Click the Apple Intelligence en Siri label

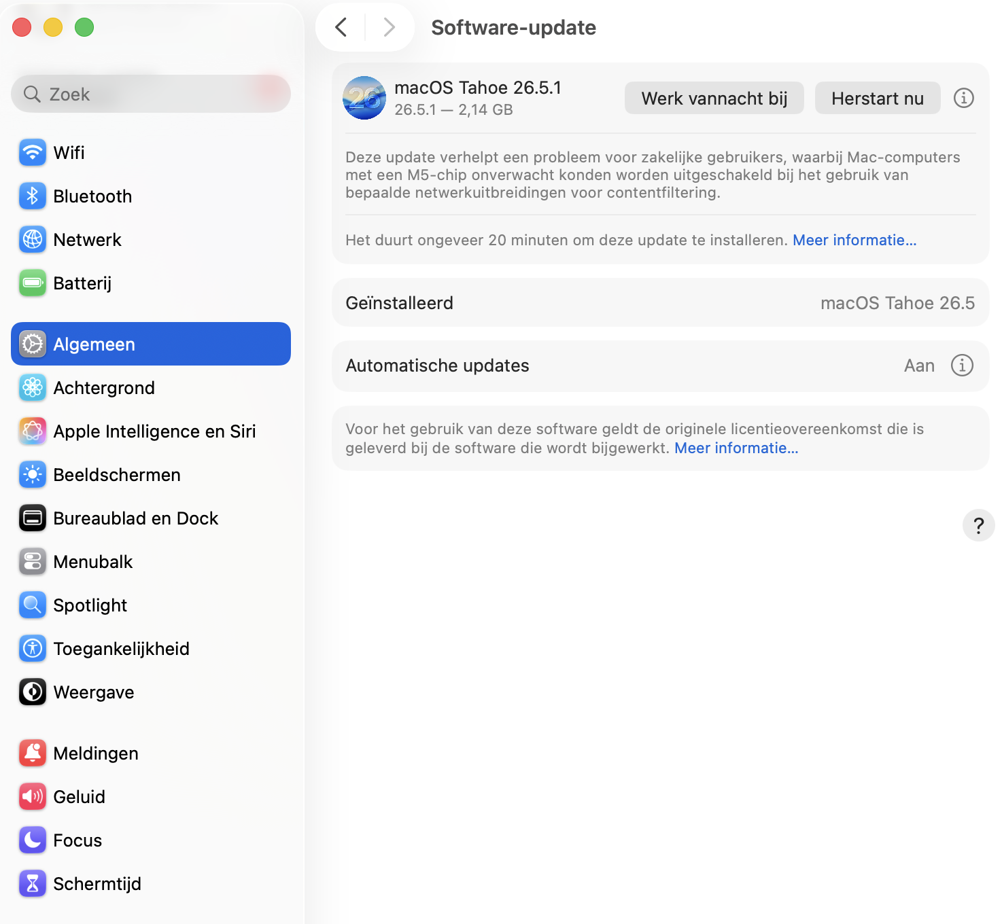point(154,431)
